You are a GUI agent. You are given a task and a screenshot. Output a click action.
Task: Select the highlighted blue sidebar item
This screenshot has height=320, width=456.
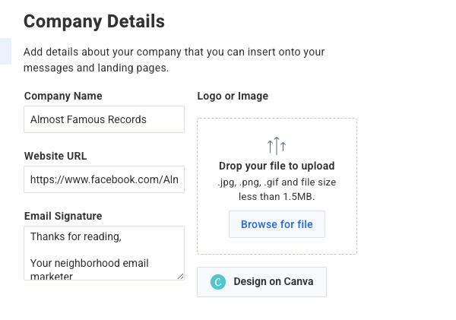[x=5, y=51]
